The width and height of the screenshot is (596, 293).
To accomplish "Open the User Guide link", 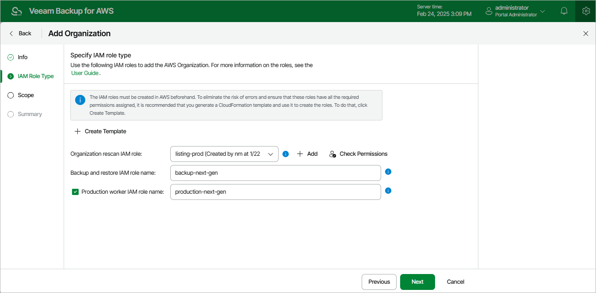I will (85, 73).
